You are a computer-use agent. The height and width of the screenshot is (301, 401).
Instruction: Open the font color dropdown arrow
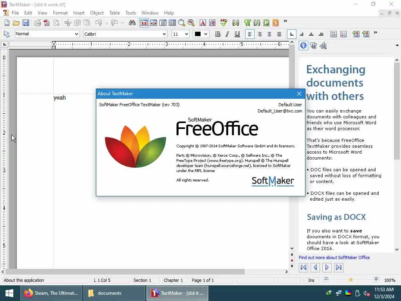click(x=206, y=34)
